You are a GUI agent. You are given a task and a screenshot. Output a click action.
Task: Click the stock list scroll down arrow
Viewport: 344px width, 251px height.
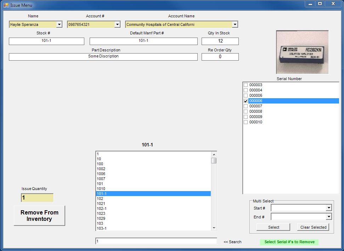pyautogui.click(x=214, y=228)
